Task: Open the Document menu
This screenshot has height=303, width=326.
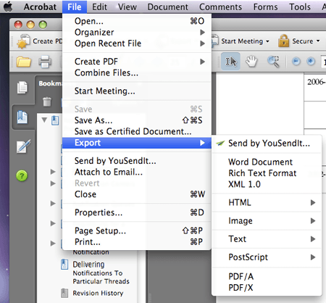Action: pyautogui.click(x=167, y=7)
